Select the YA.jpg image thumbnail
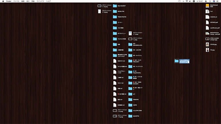The image size is (221, 124). 208,50
